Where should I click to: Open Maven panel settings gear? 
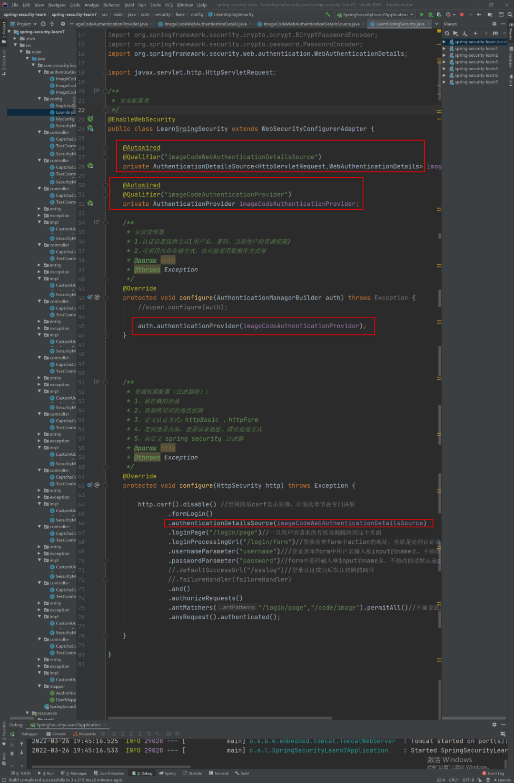coord(494,24)
